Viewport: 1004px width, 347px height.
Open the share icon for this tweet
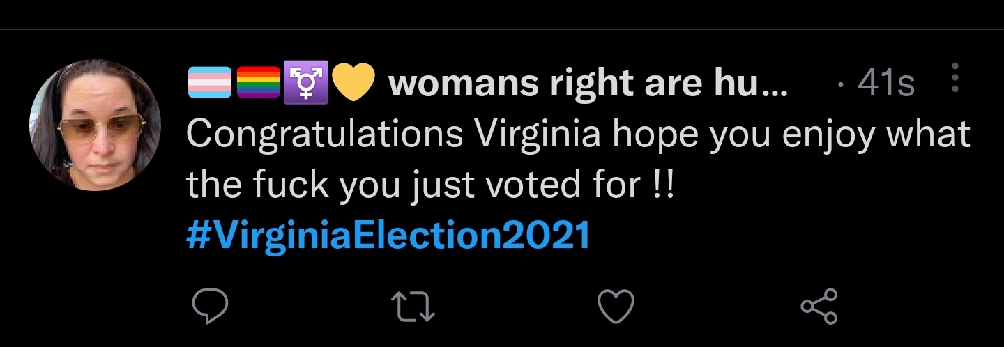(x=820, y=307)
